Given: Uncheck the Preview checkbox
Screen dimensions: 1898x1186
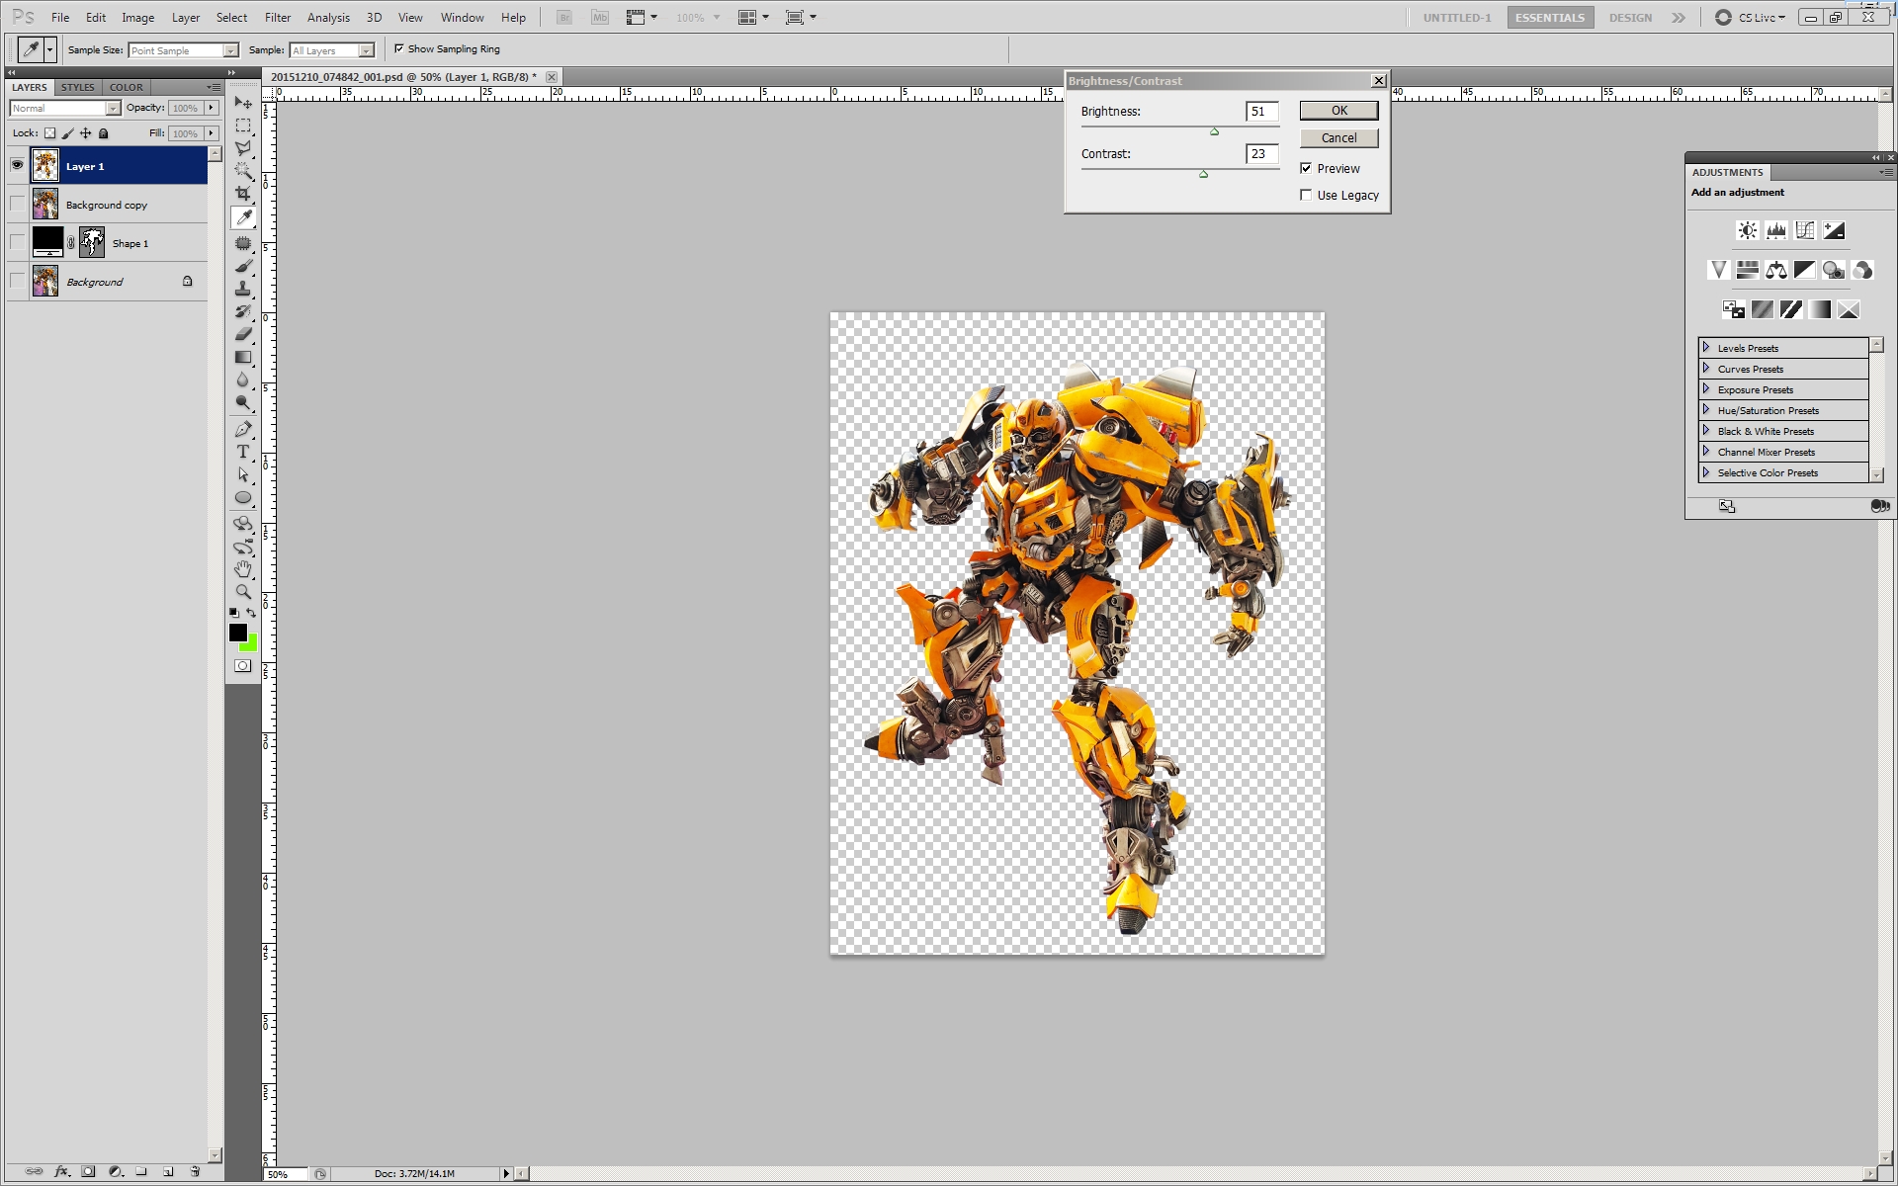Looking at the screenshot, I should (1306, 168).
